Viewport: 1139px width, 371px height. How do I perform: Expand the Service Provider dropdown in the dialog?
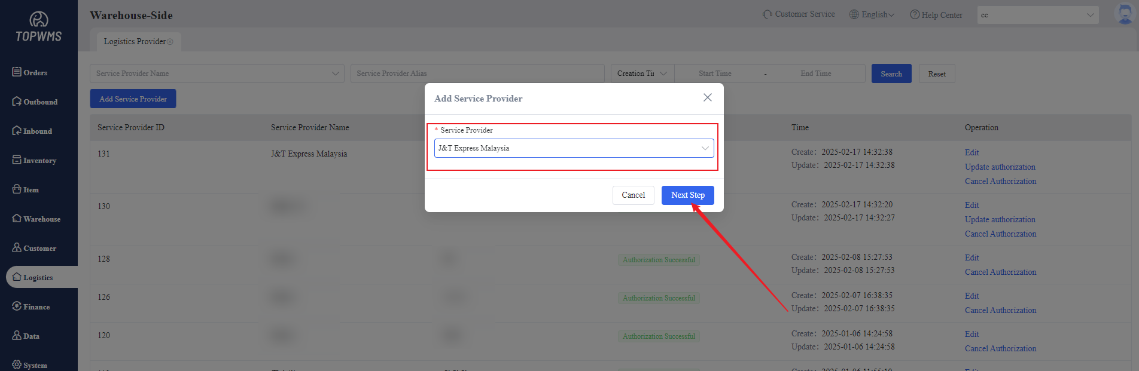pos(573,148)
